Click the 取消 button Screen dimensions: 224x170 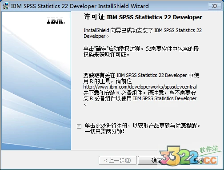pyautogui.click(x=199, y=160)
